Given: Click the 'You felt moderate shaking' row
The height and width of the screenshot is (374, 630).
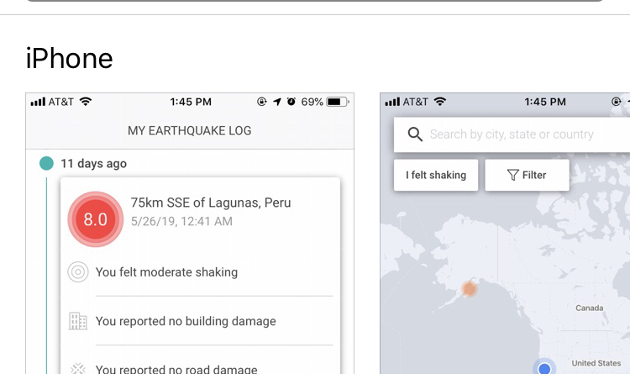Looking at the screenshot, I should tap(166, 272).
